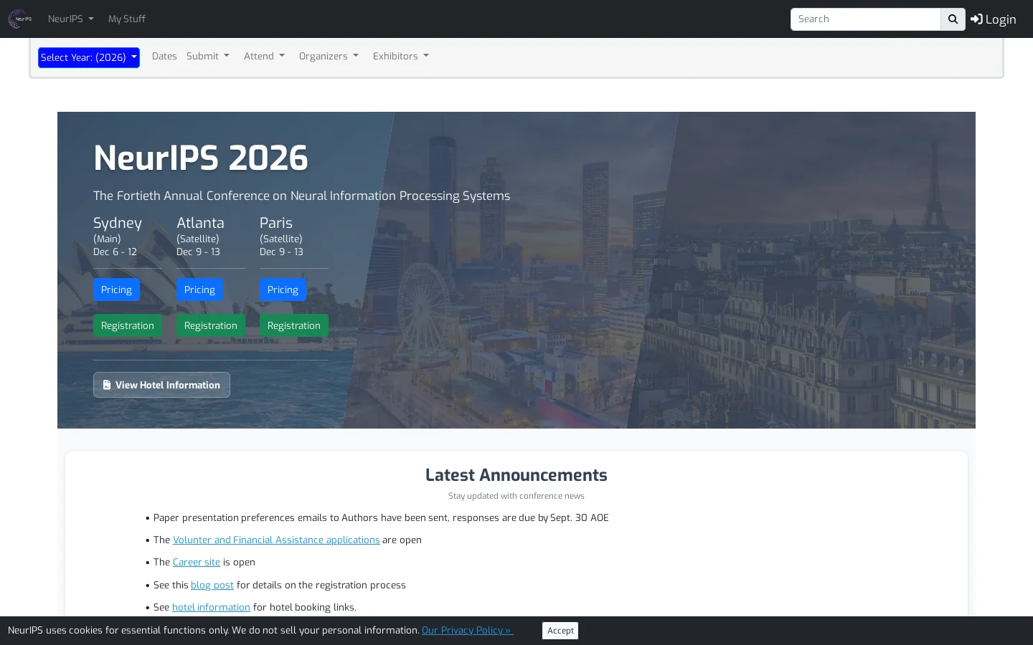Image resolution: width=1033 pixels, height=645 pixels.
Task: Open the Select Year (2026) dropdown
Action: (89, 57)
